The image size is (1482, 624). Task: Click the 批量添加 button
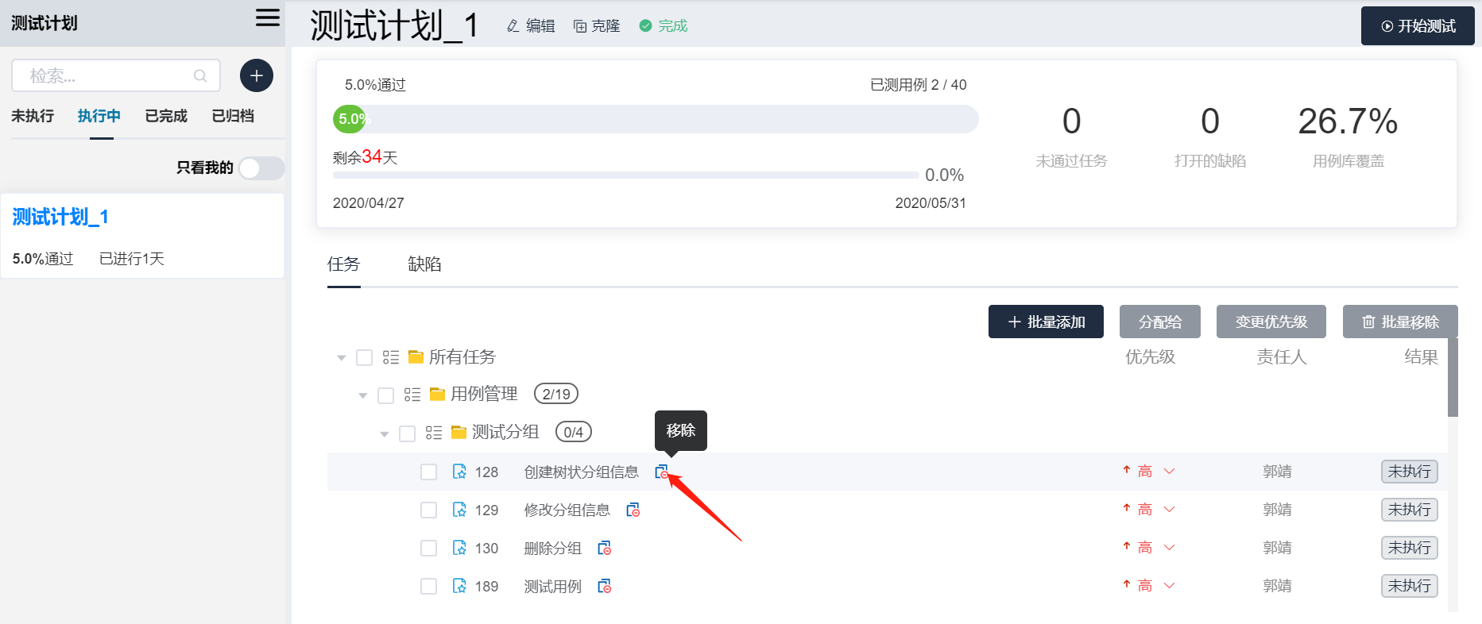click(1046, 322)
